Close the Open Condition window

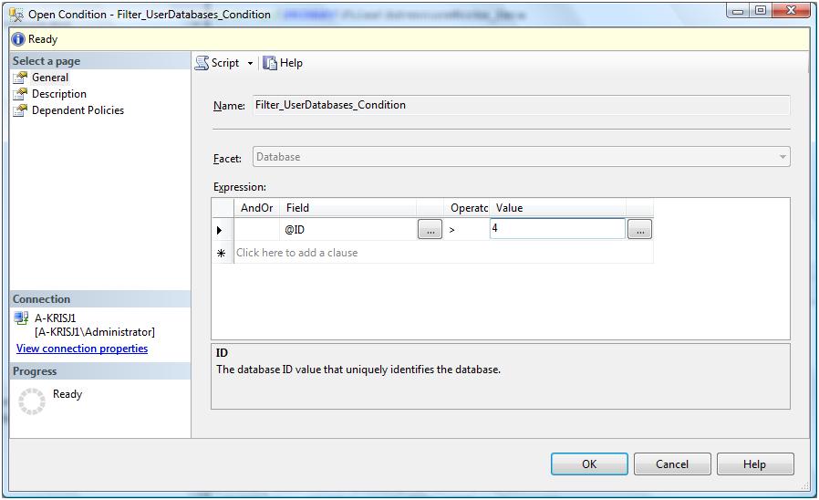coord(791,10)
